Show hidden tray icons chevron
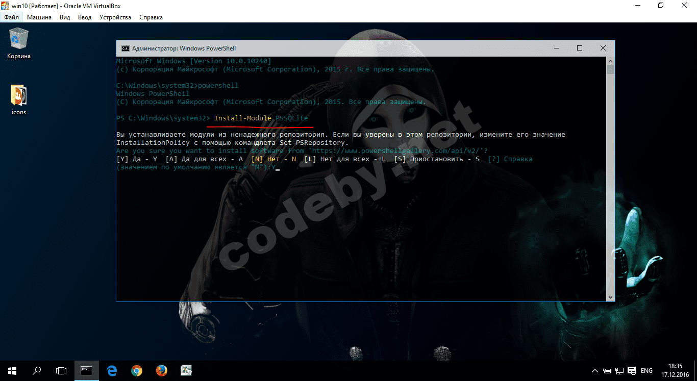697x381 pixels. pyautogui.click(x=595, y=371)
